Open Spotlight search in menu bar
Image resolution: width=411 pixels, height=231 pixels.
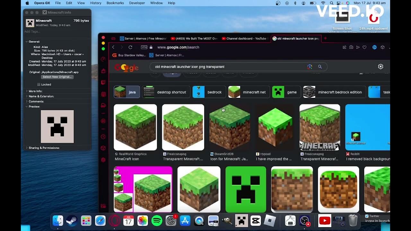click(331, 3)
